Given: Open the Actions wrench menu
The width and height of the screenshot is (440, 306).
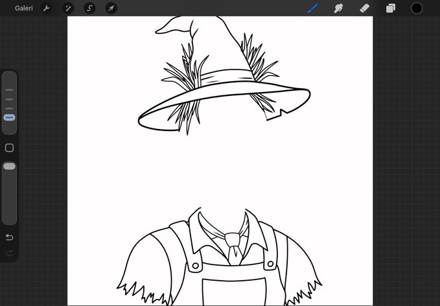Looking at the screenshot, I should tap(46, 8).
